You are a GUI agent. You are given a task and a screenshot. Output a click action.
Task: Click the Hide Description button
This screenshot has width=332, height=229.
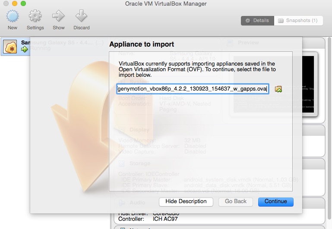[186, 202]
